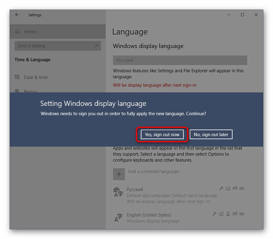Click 'Add a preferred language' label
Screen dimensions: 273x239
point(153,172)
